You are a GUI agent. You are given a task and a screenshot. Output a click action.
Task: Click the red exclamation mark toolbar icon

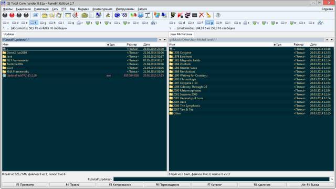pyautogui.click(x=75, y=15)
